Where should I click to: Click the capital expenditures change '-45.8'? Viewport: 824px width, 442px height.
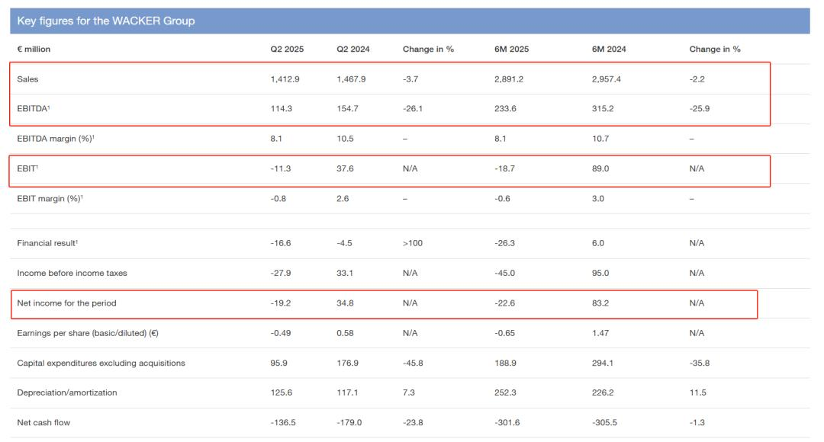click(413, 363)
